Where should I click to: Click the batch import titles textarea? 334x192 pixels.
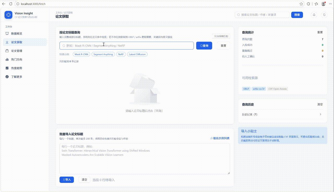click(x=145, y=159)
